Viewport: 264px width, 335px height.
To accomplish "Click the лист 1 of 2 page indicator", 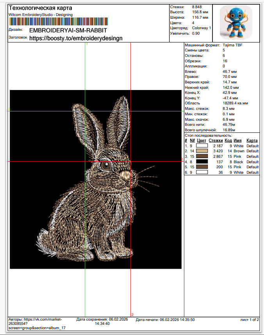I will [x=249, y=320].
